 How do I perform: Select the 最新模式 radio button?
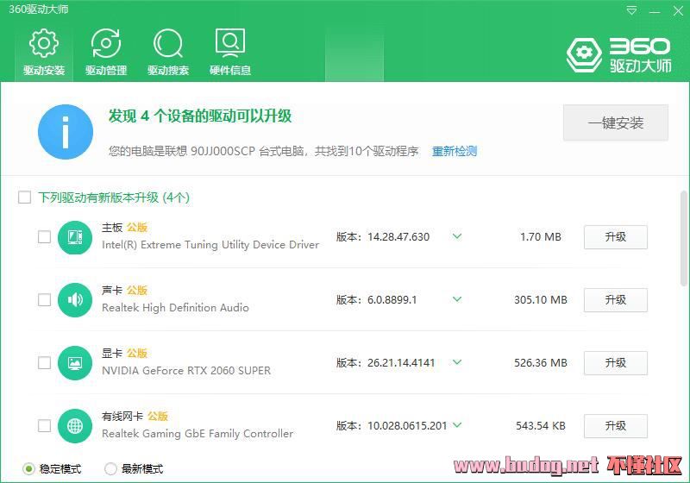click(x=110, y=469)
